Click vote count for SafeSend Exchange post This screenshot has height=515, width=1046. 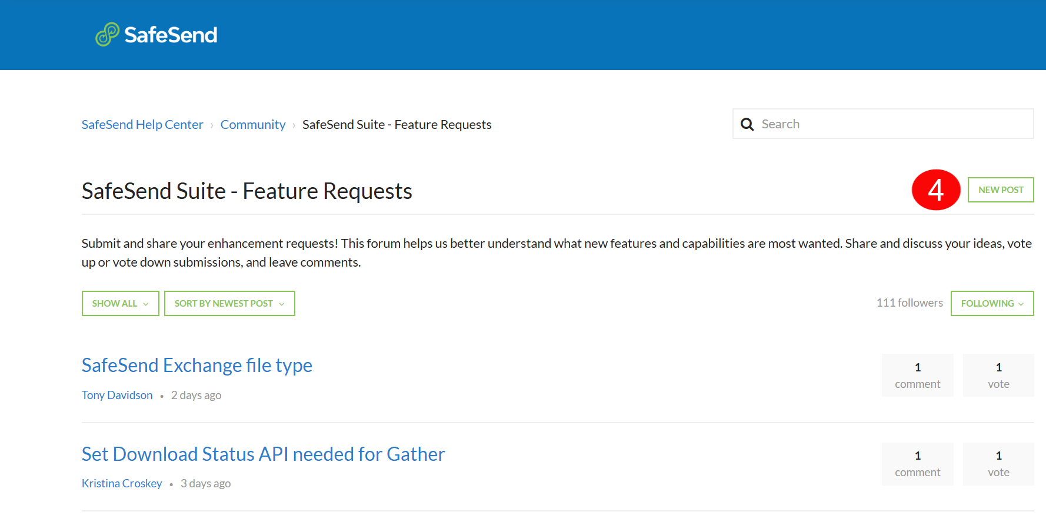point(998,376)
